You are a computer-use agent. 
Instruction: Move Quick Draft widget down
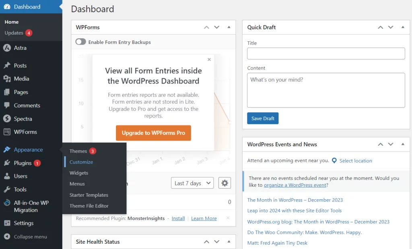[x=391, y=27]
